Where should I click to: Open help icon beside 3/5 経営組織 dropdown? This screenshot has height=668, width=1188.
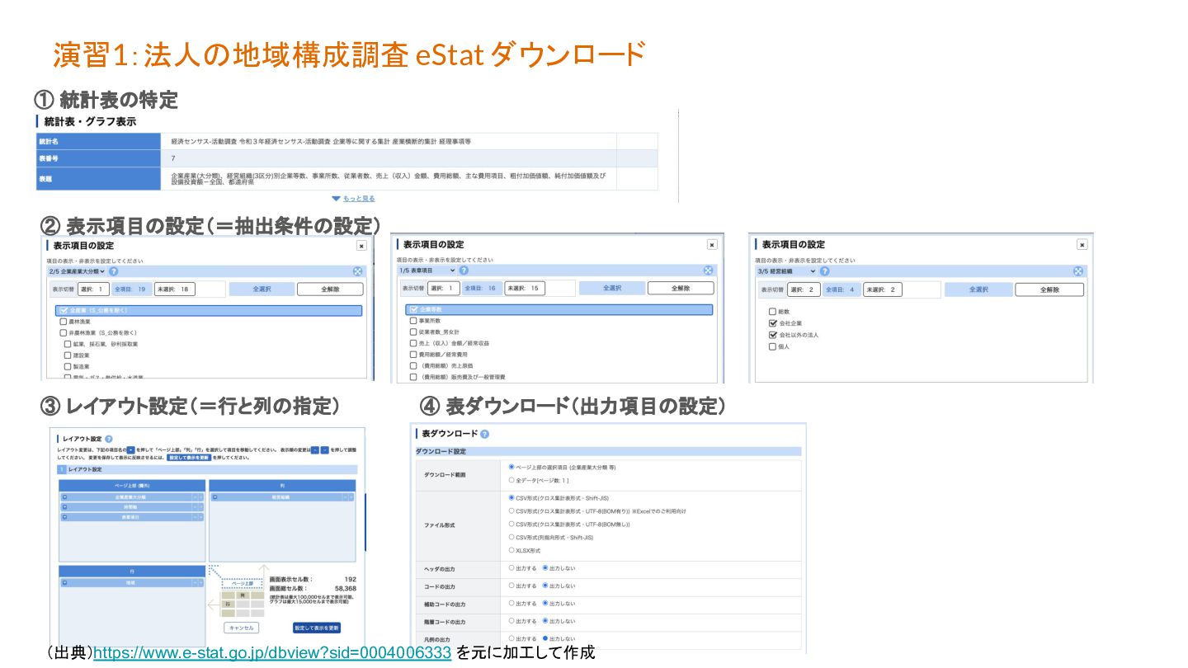pos(824,271)
